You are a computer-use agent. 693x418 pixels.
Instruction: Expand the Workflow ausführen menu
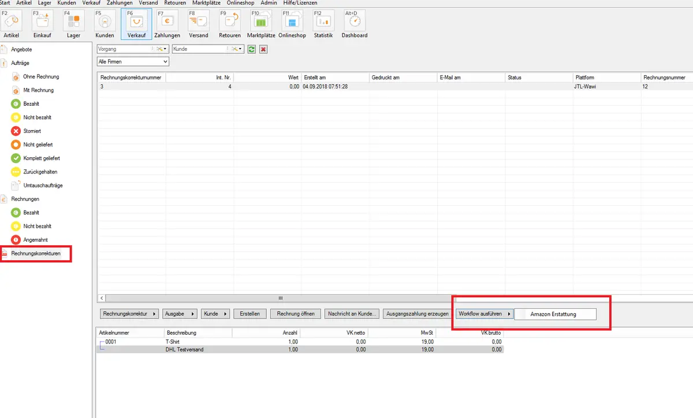tap(484, 313)
